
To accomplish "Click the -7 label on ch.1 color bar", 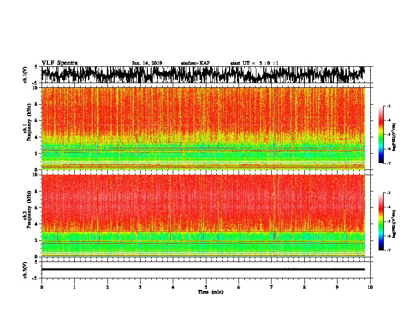I will pos(388,164).
